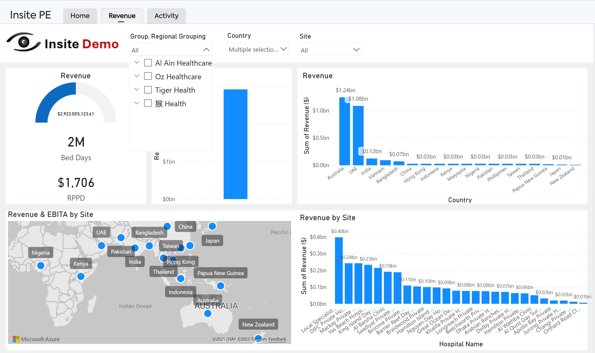
Task: Open the Country slicer dropdown
Action: pyautogui.click(x=257, y=49)
